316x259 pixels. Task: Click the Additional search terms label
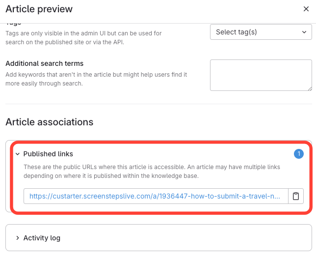tap(44, 63)
